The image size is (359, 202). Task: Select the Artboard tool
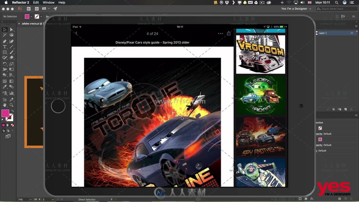pyautogui.click(x=5, y=100)
